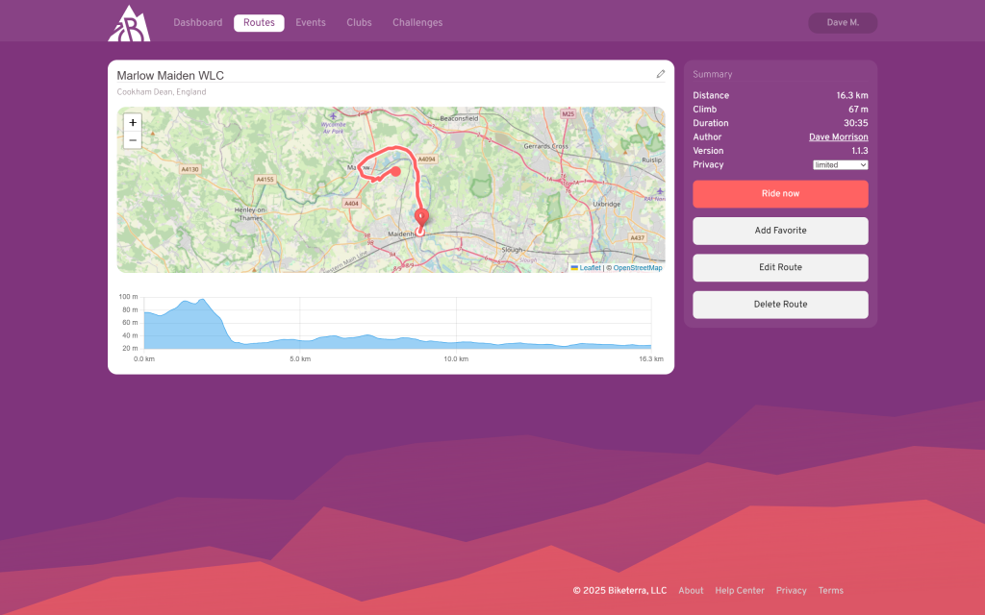Screen dimensions: 985x615
Task: Open the Help Center footer link
Action: pos(739,591)
